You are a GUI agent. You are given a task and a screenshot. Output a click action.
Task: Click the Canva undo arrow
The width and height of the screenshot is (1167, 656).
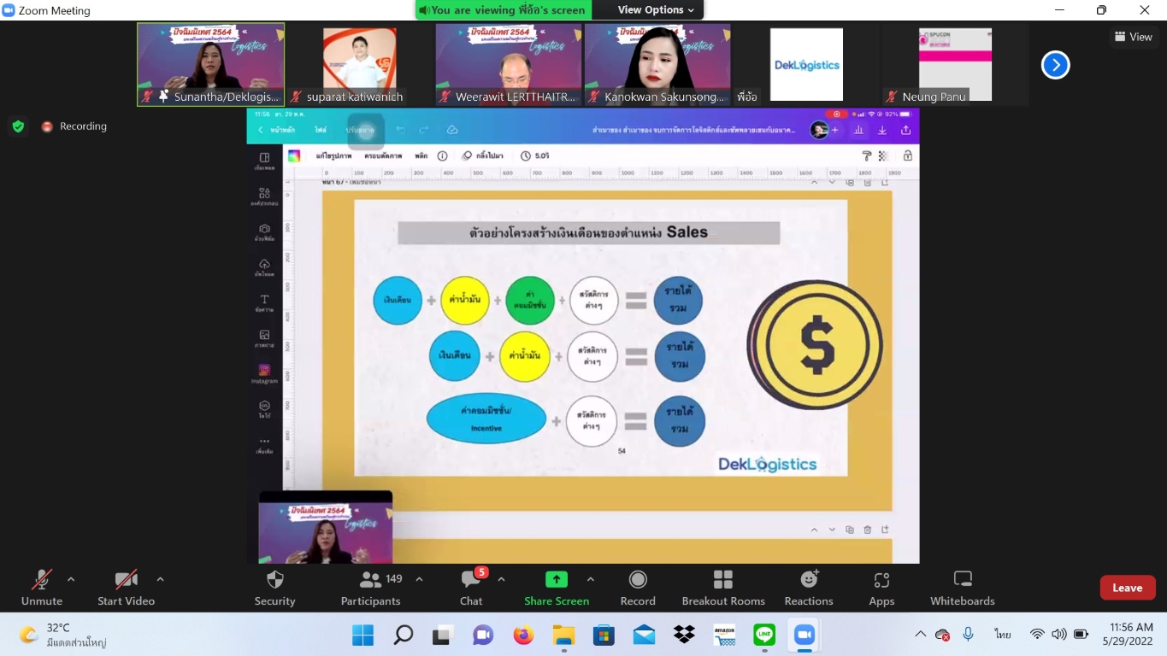(x=400, y=130)
